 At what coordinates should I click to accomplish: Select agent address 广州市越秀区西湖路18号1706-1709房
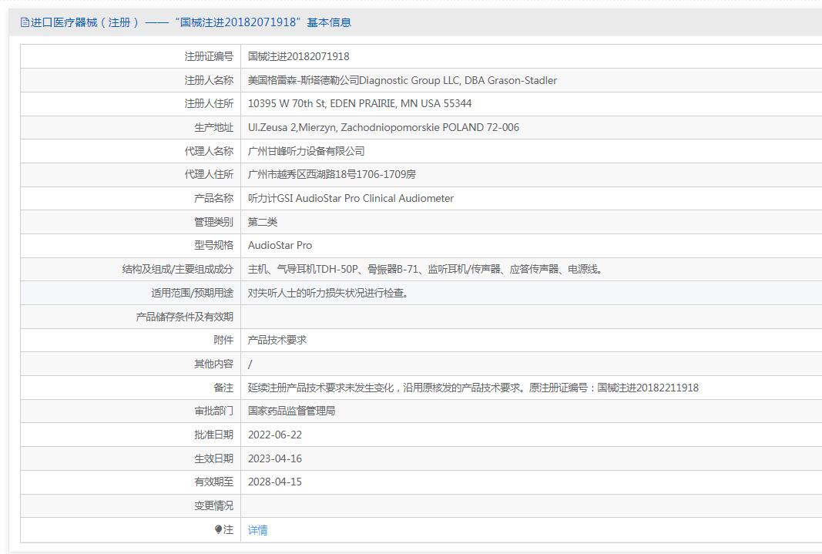[332, 174]
